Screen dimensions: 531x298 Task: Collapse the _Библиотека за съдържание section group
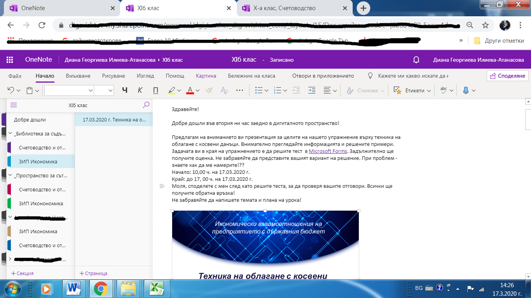point(10,134)
